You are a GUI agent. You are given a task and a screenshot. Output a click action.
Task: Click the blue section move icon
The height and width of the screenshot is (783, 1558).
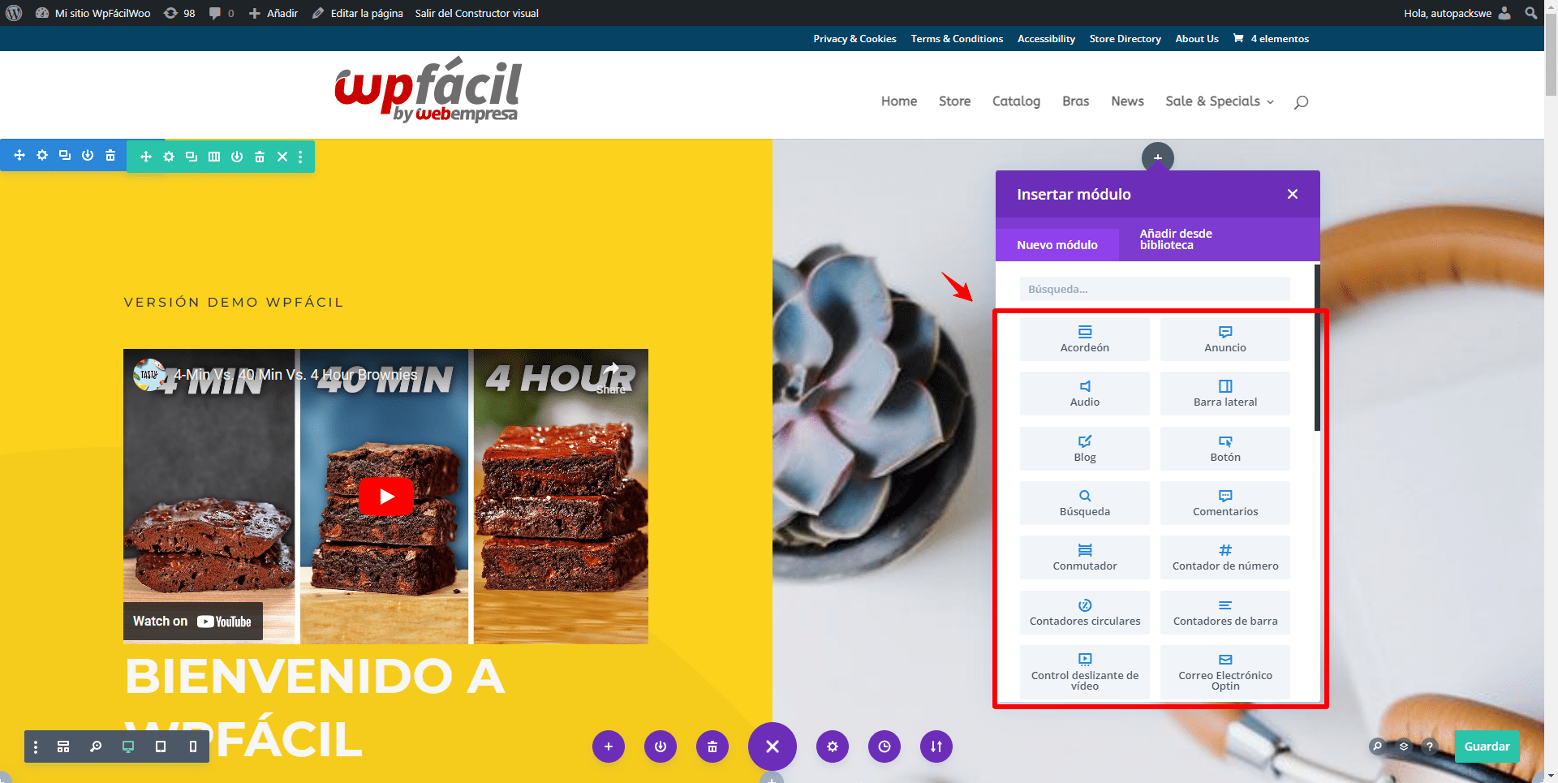19,155
